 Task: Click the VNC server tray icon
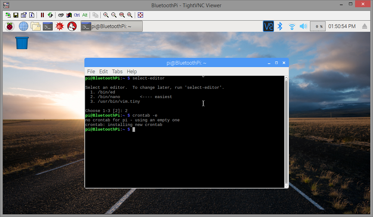[x=268, y=26]
